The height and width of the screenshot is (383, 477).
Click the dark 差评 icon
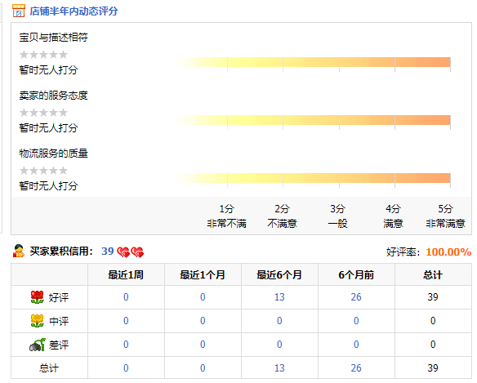[x=37, y=345]
